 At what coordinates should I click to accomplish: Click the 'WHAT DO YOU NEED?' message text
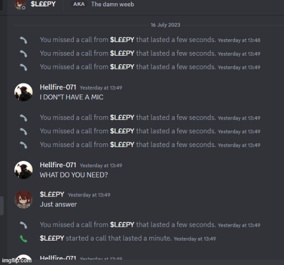tap(74, 175)
